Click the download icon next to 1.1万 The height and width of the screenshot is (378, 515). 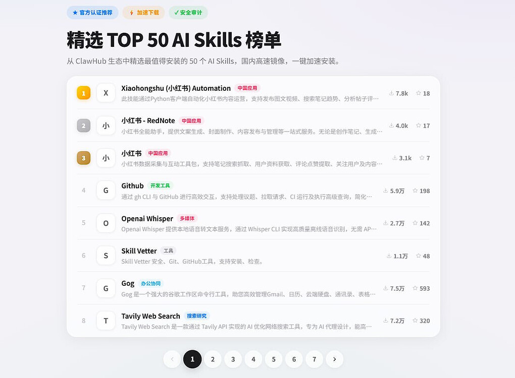point(389,256)
